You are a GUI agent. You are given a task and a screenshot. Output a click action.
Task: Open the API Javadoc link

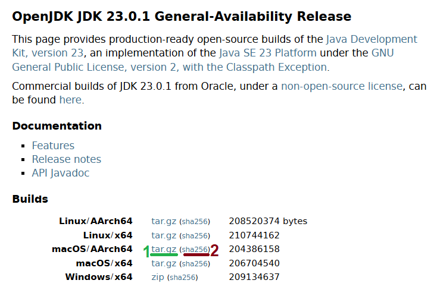click(x=61, y=173)
